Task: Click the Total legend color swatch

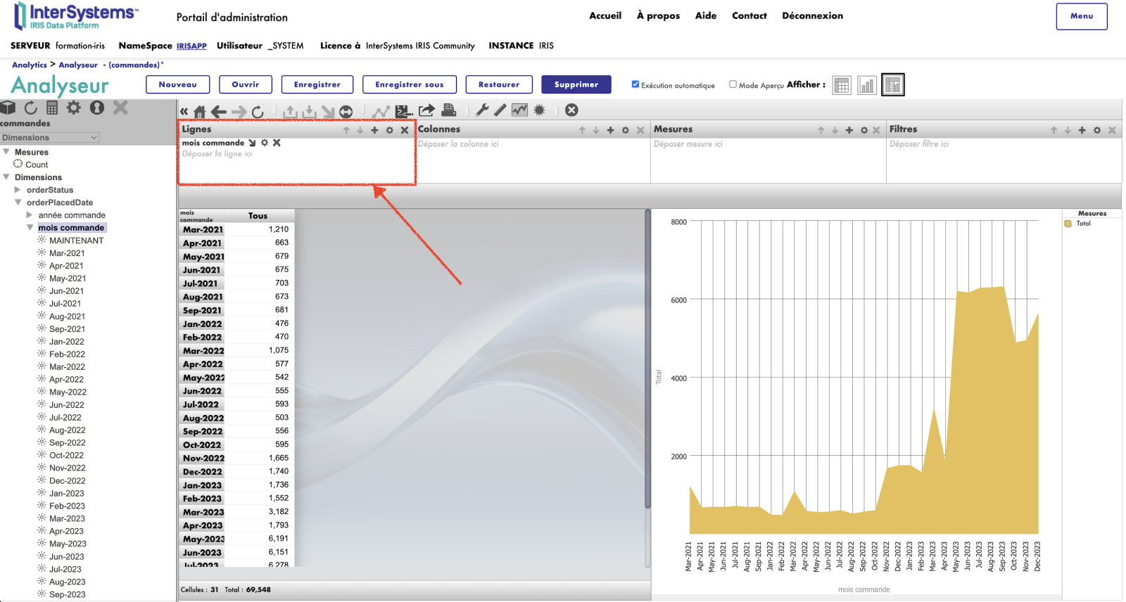Action: pyautogui.click(x=1068, y=224)
